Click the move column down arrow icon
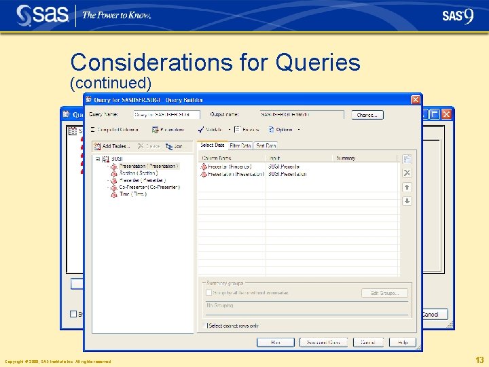Viewport: 489px width, 367px height. coord(407,201)
